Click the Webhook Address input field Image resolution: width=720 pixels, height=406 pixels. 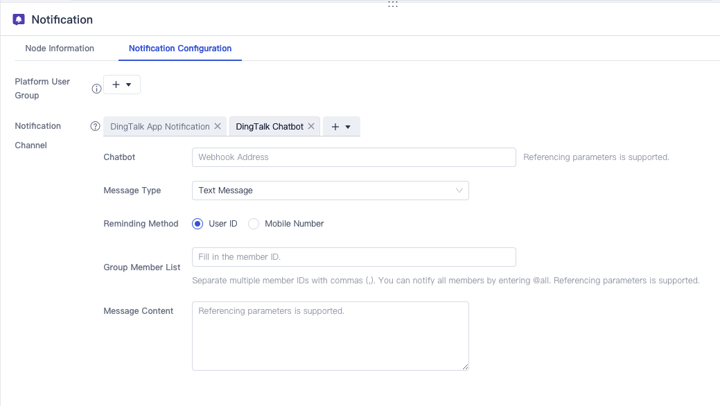coord(353,157)
